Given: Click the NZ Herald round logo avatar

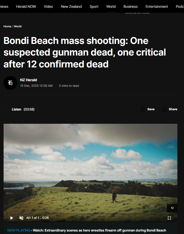Looking at the screenshot, I should click(10, 83).
